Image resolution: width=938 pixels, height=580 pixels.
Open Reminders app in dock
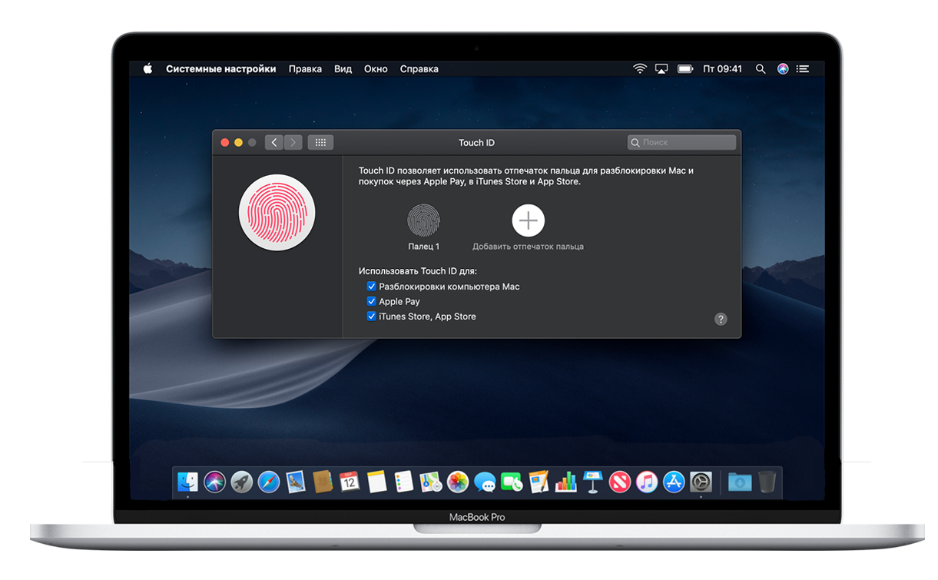tap(403, 482)
